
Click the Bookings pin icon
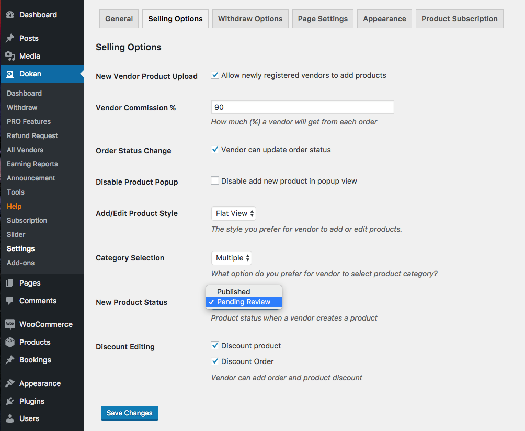coord(10,360)
